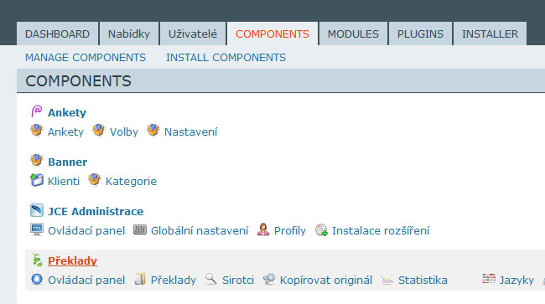Open Překlady Ovládací panel link
Screen dimensions: 545x304
coord(86,280)
